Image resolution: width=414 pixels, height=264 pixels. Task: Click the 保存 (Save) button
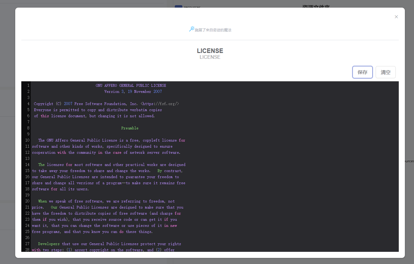[362, 72]
